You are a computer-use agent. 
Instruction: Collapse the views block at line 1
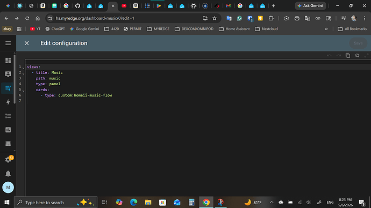pos(24,68)
